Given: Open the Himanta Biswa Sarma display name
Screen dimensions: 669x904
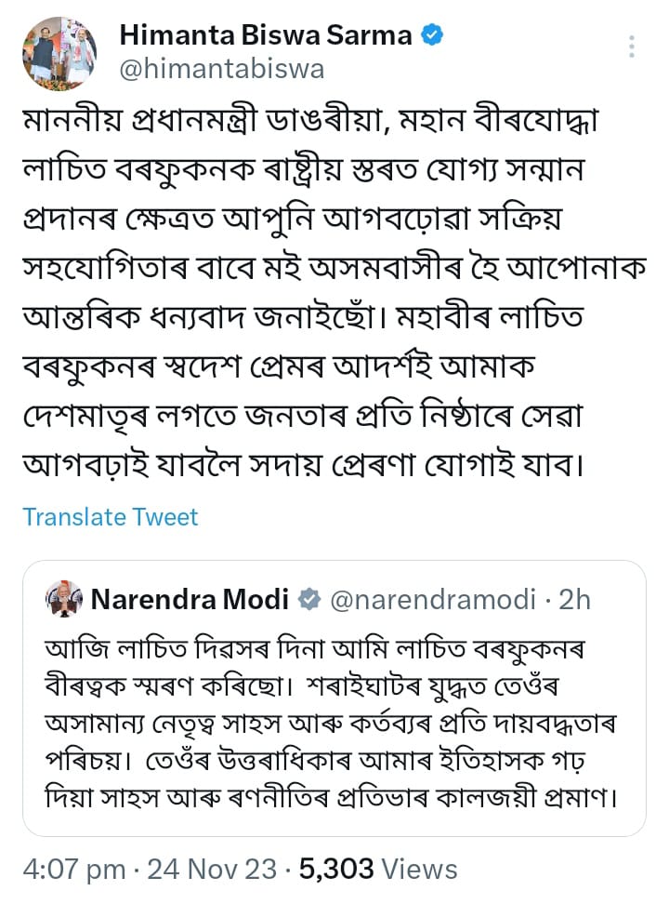Looking at the screenshot, I should click(266, 35).
